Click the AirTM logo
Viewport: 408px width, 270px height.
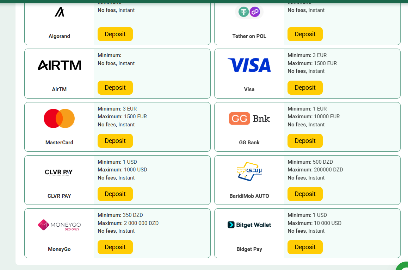click(x=59, y=65)
